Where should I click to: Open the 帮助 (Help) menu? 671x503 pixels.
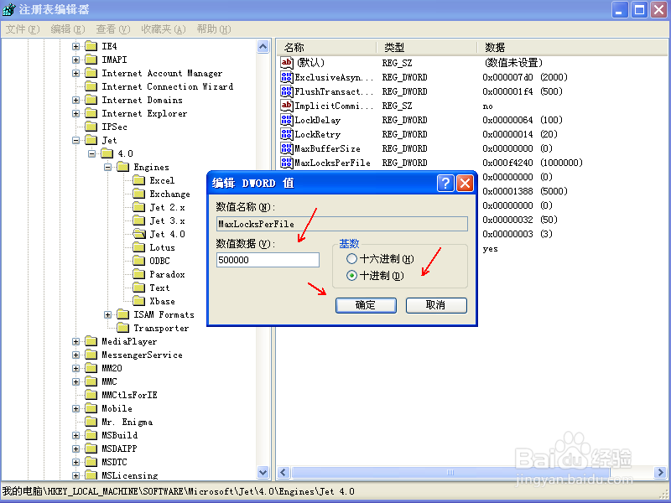pos(214,29)
